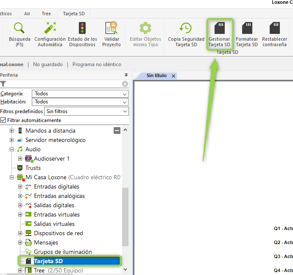This screenshot has height=275, width=293.
Task: Open the Categoría dropdown
Action: (81, 94)
